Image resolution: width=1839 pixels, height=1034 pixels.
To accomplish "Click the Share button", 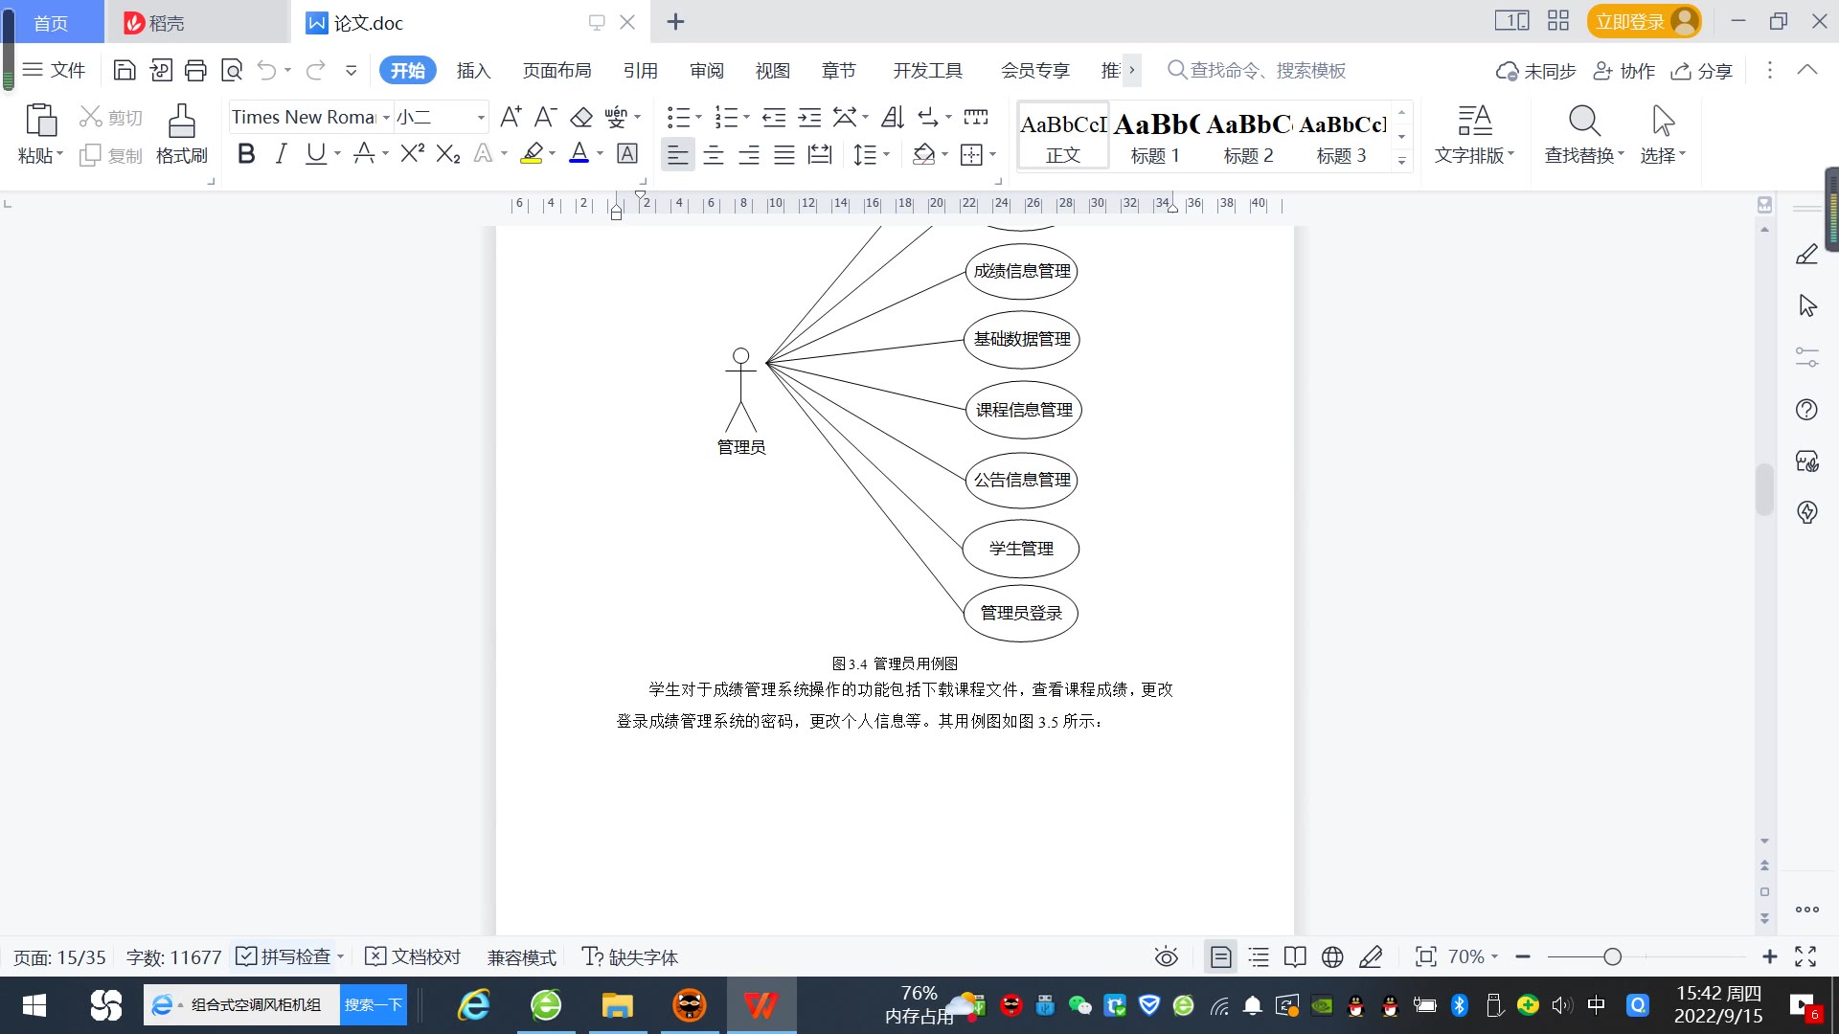I will pyautogui.click(x=1702, y=71).
